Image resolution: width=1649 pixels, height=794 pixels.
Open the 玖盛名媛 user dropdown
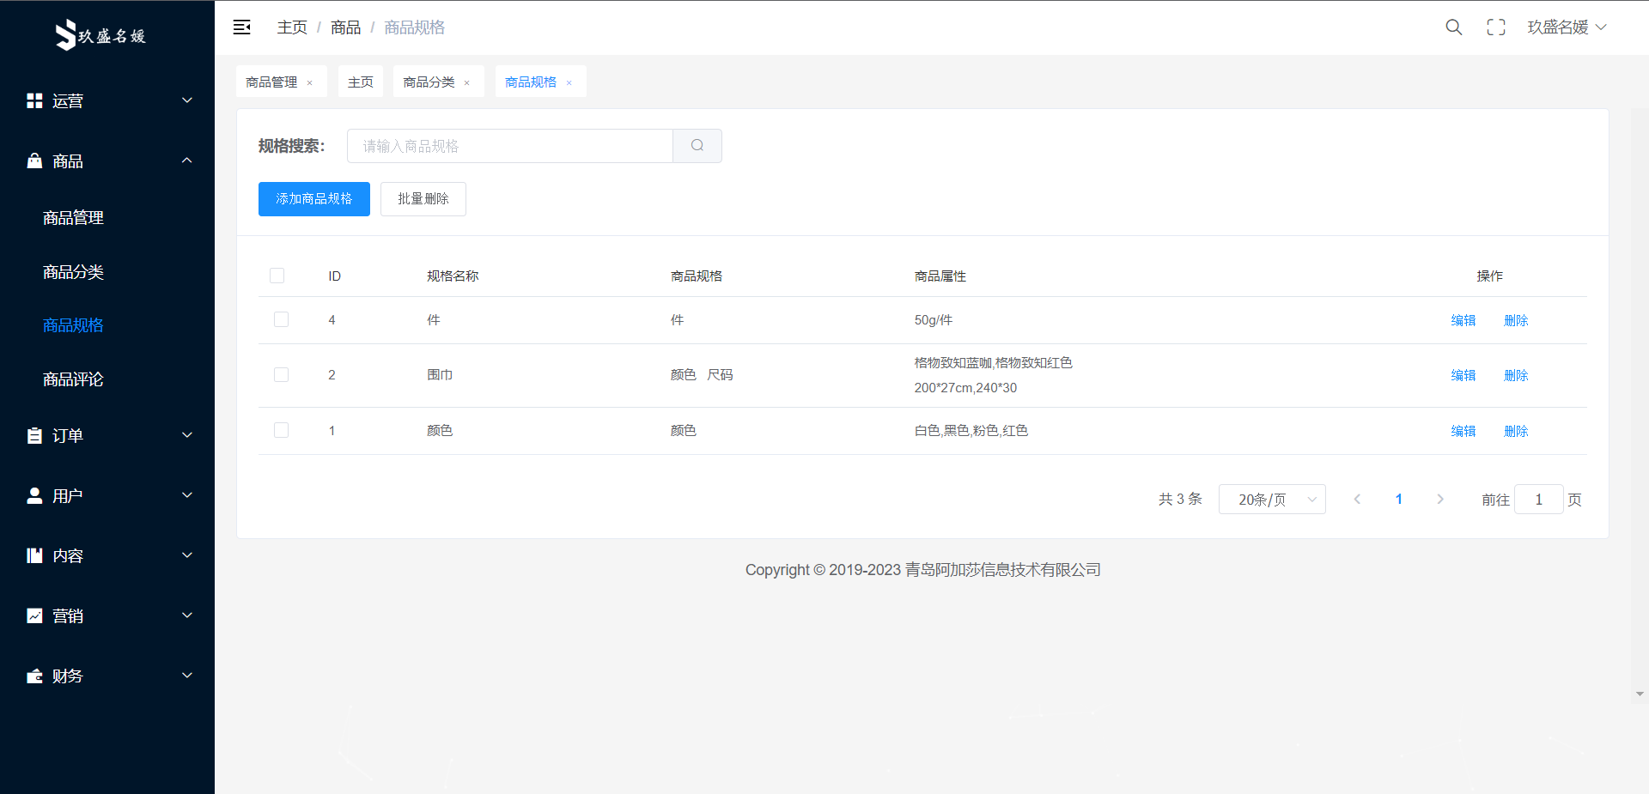[1566, 27]
